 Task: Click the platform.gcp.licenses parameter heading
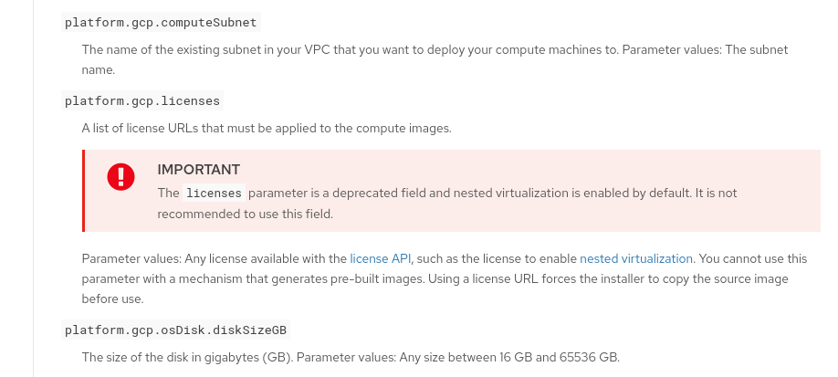point(141,100)
